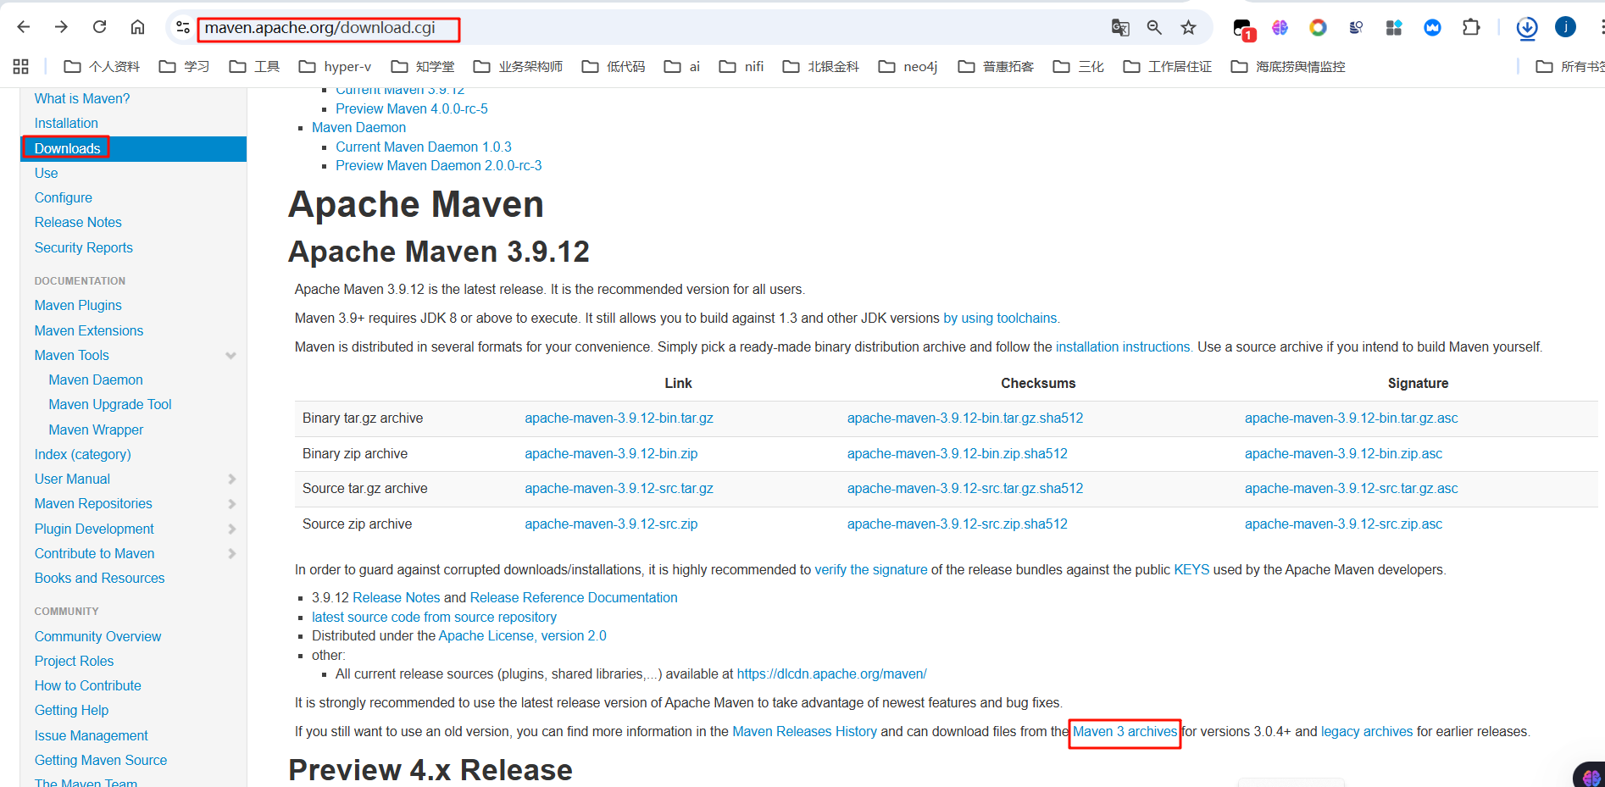The image size is (1605, 787).
Task: Open the profile avatar labeled j
Action: coord(1565,27)
